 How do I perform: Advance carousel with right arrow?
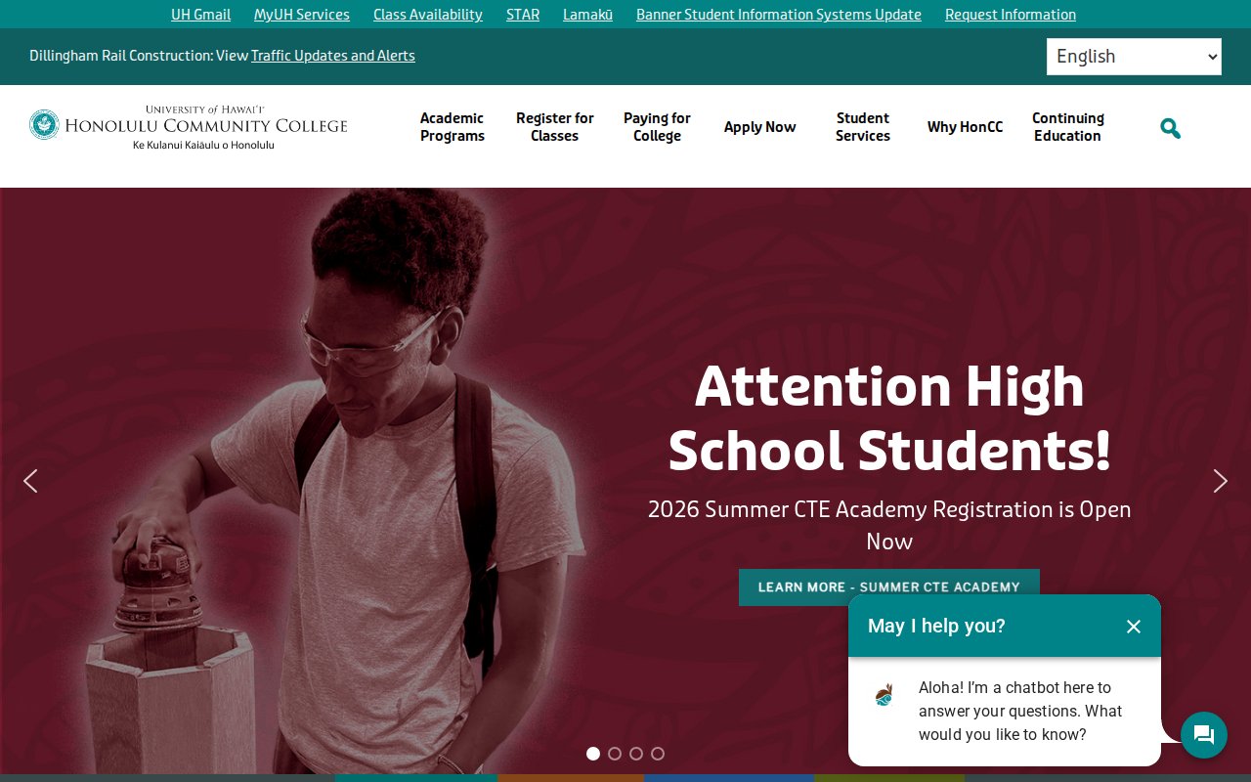pyautogui.click(x=1220, y=481)
